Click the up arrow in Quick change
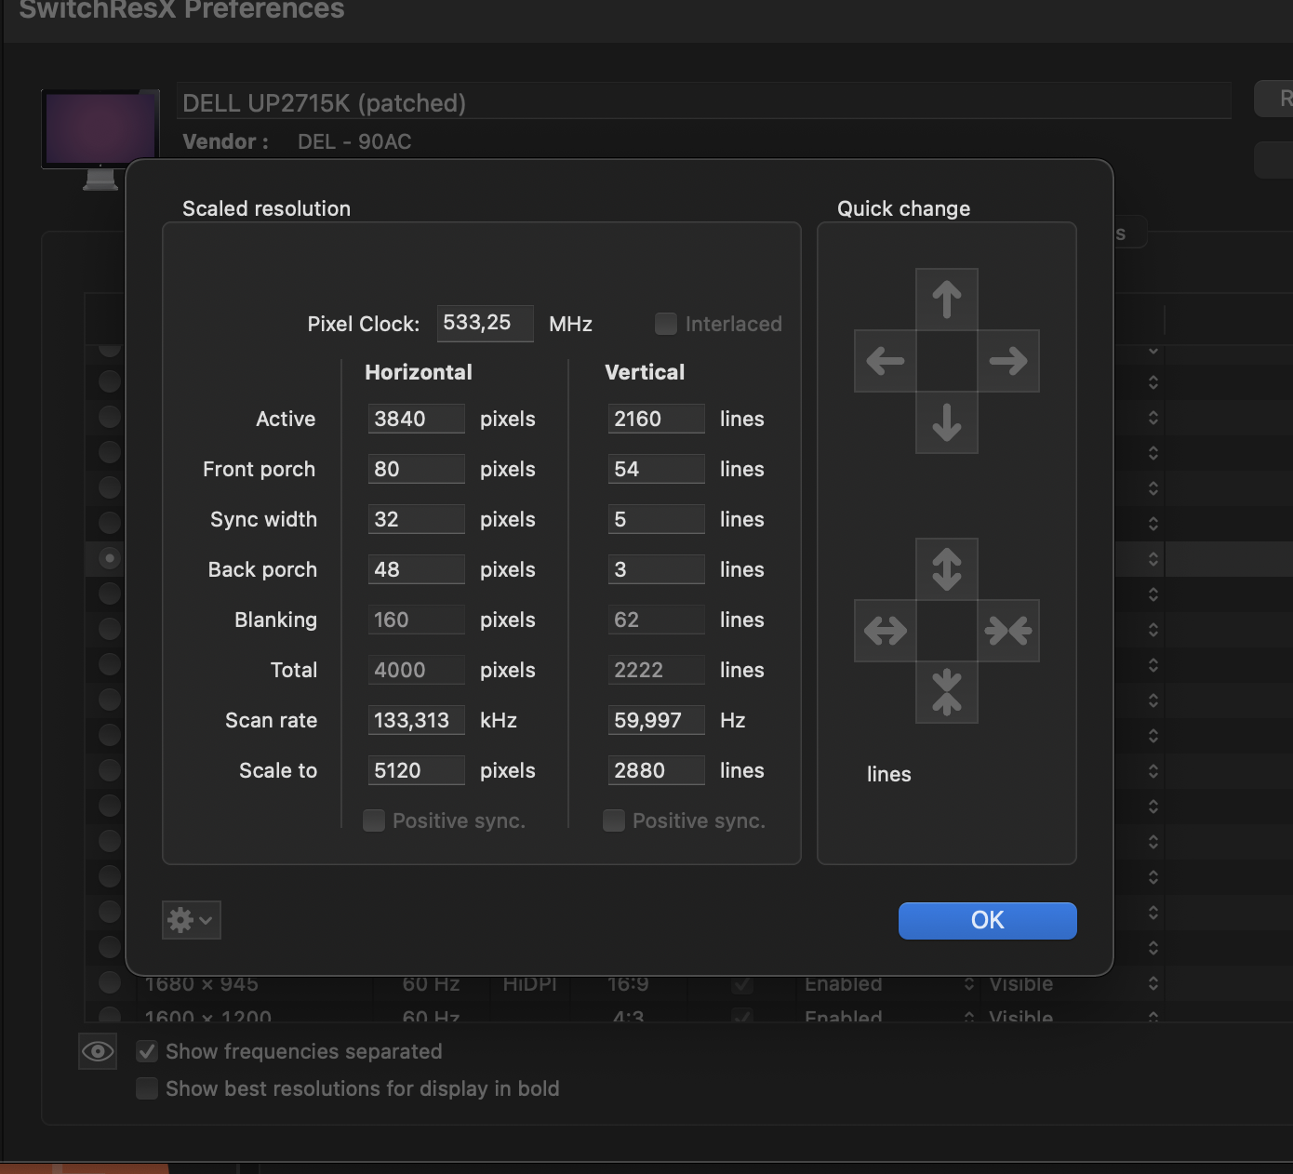The width and height of the screenshot is (1293, 1174). click(947, 300)
